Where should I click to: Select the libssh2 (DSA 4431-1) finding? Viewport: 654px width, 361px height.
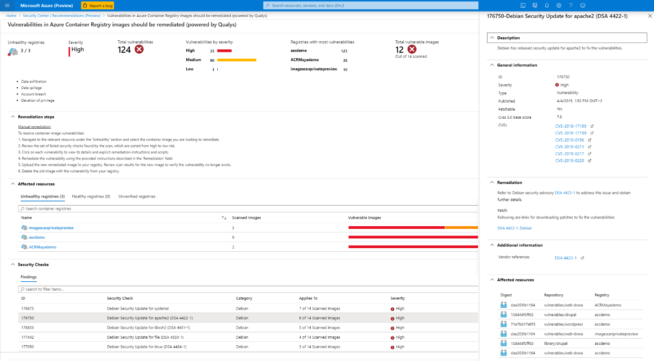point(248,327)
